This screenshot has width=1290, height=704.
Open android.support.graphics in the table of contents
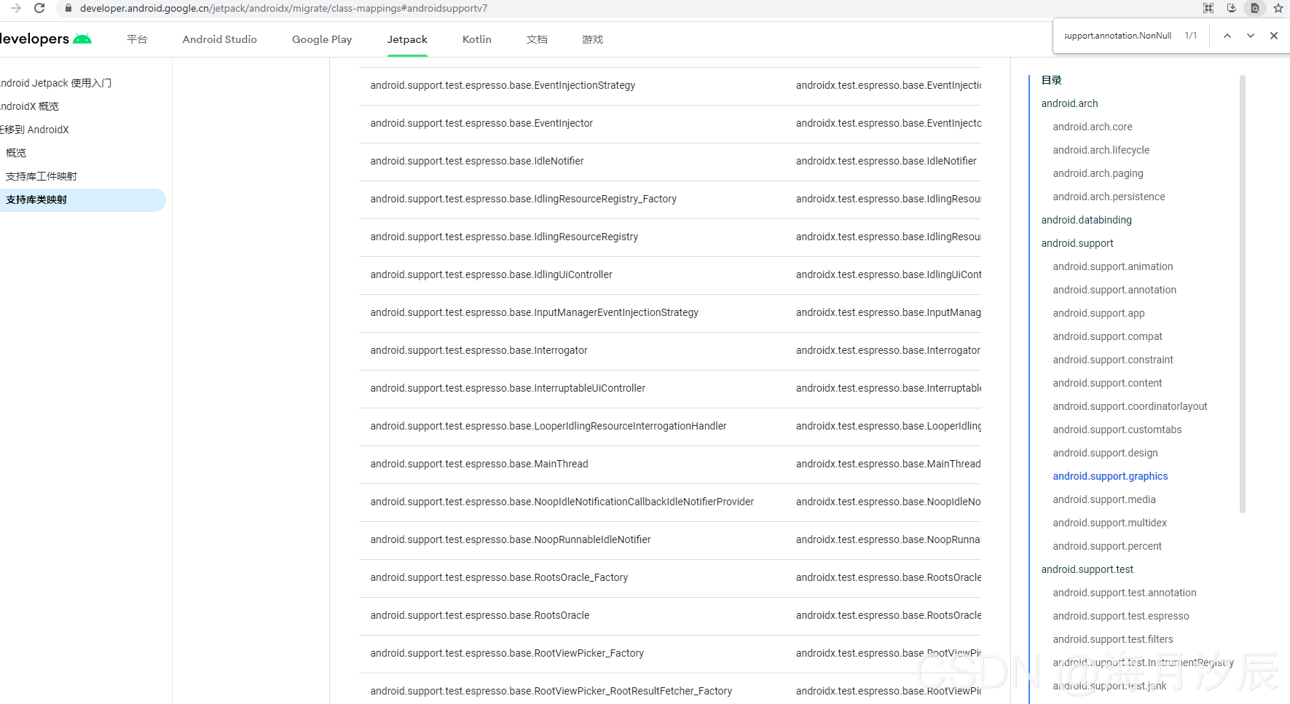click(x=1110, y=475)
